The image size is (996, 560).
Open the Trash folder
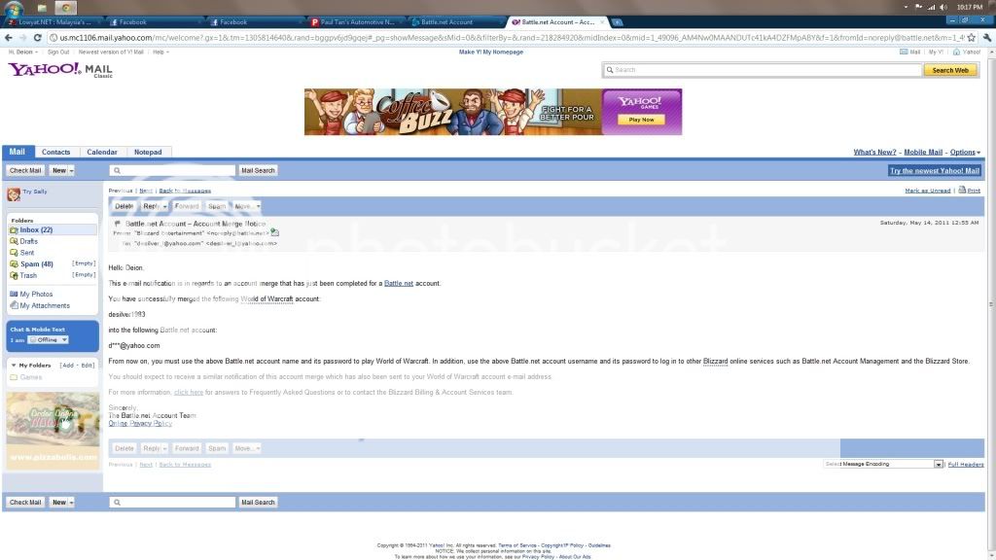pos(28,275)
